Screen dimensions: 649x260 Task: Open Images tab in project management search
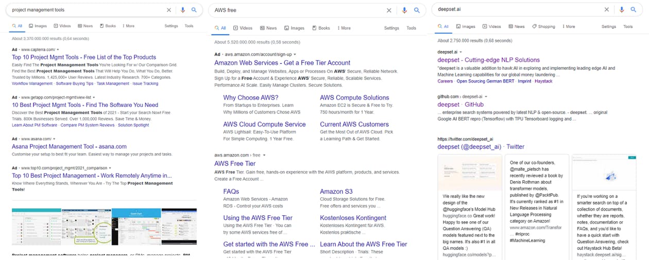click(38, 26)
